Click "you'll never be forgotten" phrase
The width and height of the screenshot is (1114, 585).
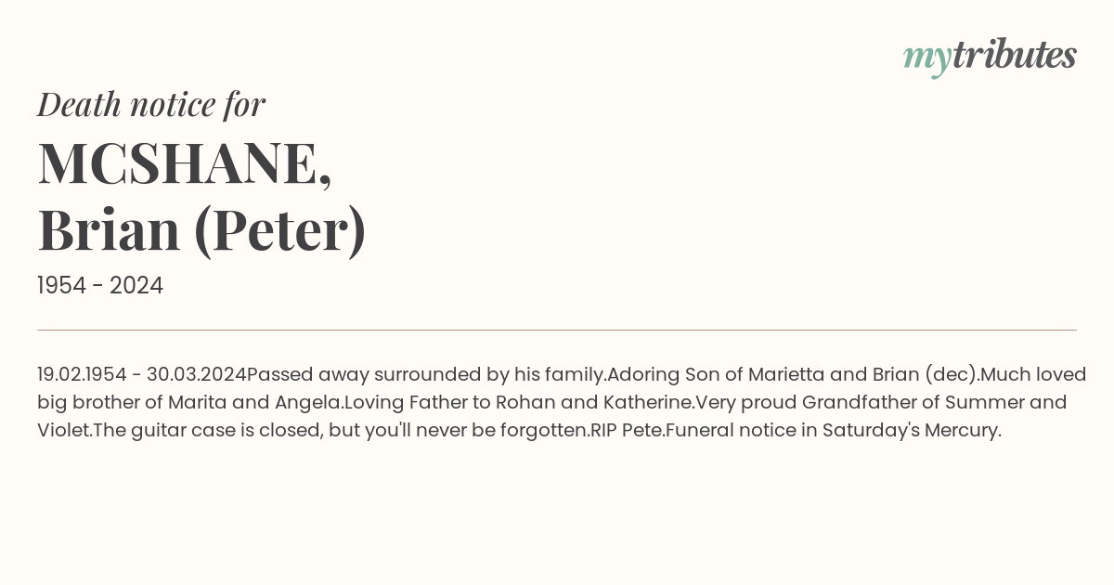click(x=476, y=431)
